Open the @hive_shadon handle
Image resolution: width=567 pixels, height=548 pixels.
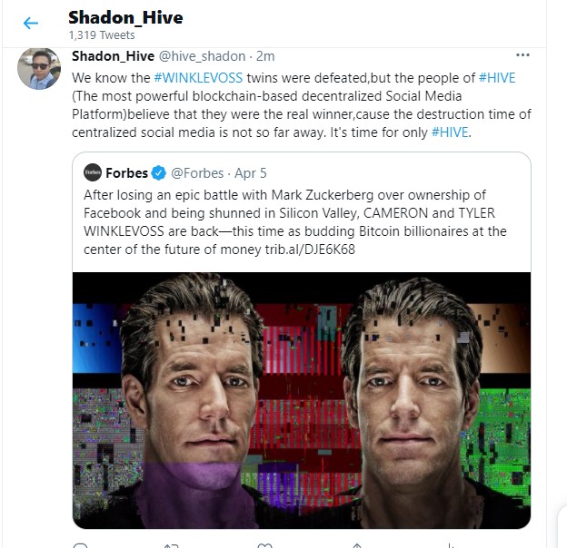click(202, 56)
